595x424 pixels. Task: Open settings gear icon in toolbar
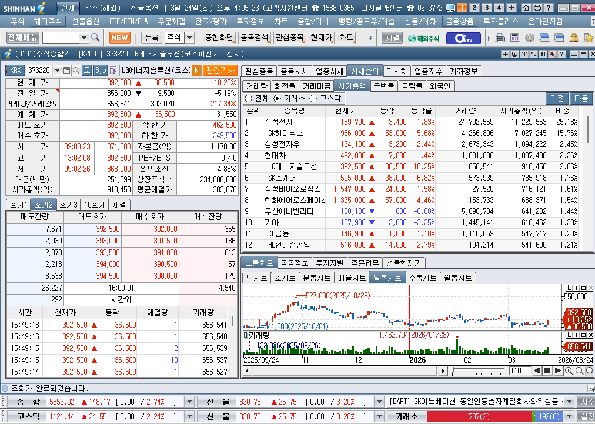(x=530, y=37)
